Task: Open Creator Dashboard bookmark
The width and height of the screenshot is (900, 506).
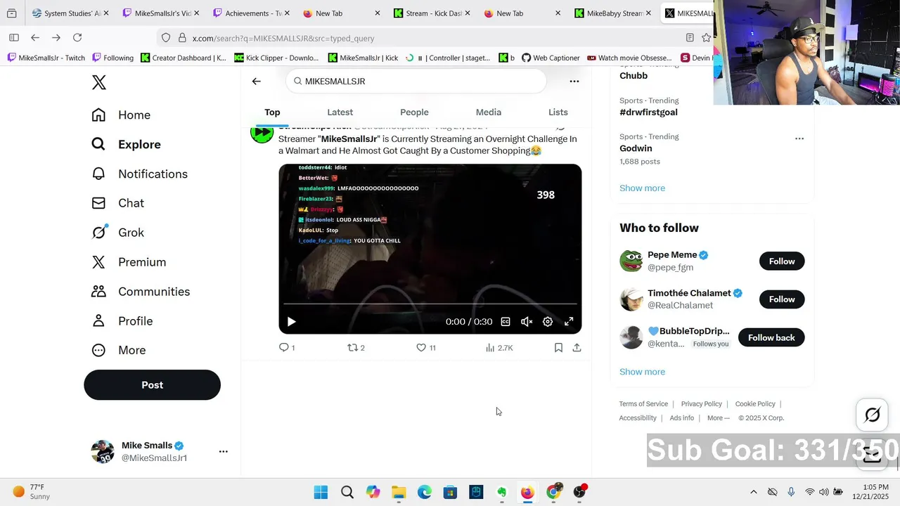Action: [184, 58]
